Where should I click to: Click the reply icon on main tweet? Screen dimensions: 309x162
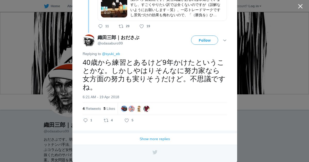(86, 120)
